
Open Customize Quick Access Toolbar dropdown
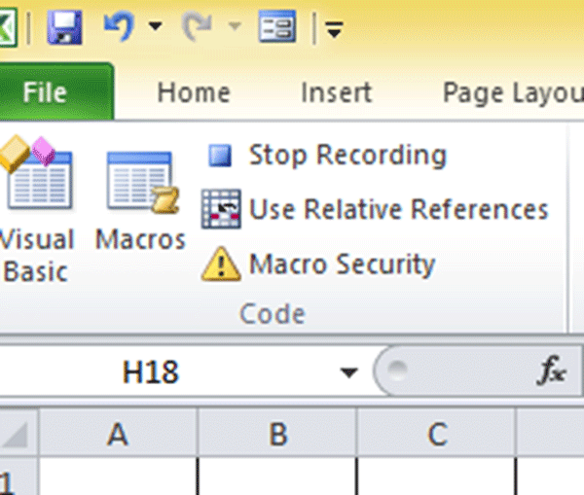point(334,29)
